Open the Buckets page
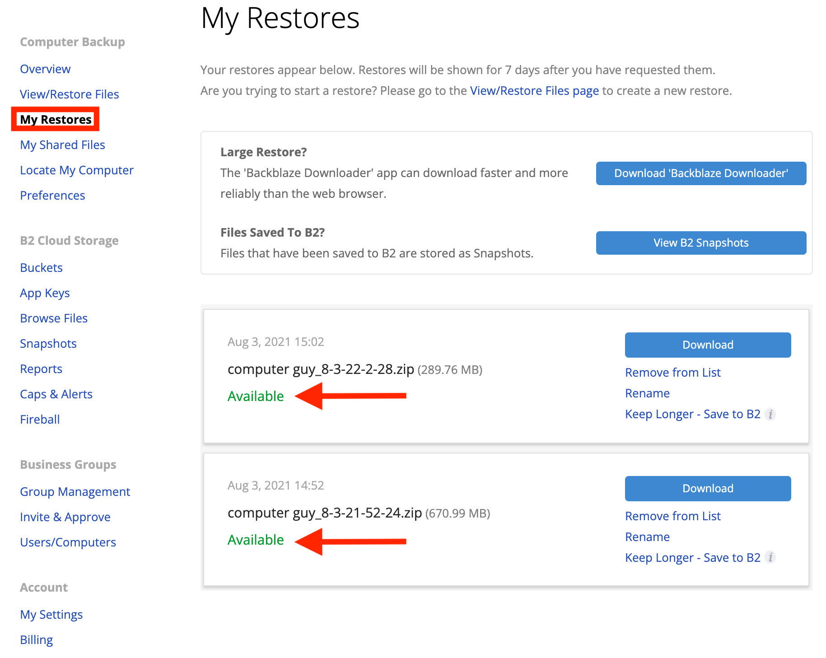Screen dimensions: 826x658 coord(41,268)
